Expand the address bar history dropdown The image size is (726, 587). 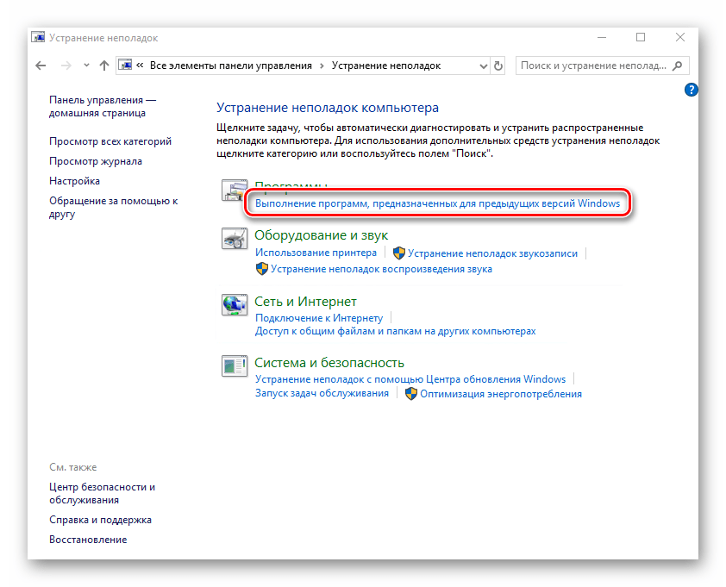481,66
